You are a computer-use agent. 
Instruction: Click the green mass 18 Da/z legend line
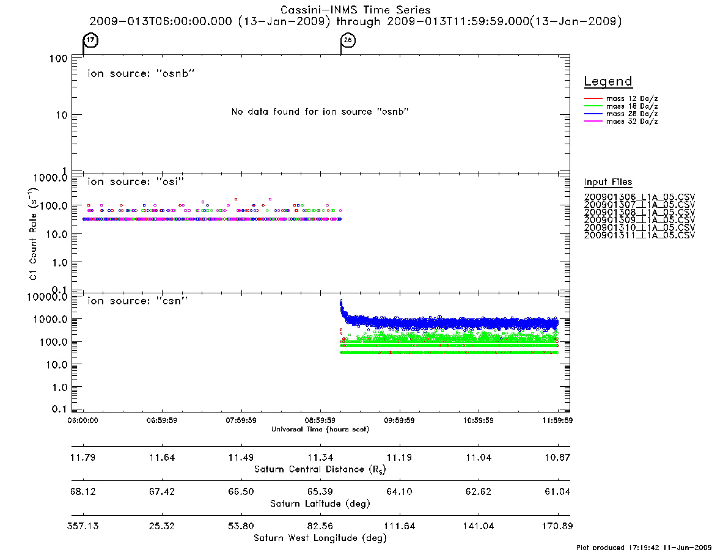click(x=593, y=106)
